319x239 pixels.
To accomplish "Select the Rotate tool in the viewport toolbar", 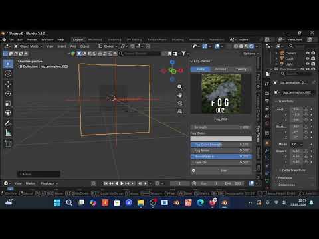I will 8,94.
